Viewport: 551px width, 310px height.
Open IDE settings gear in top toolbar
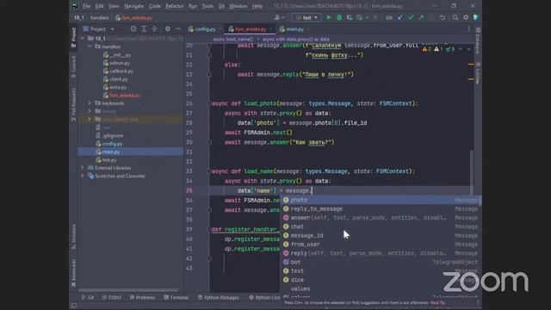point(466,17)
